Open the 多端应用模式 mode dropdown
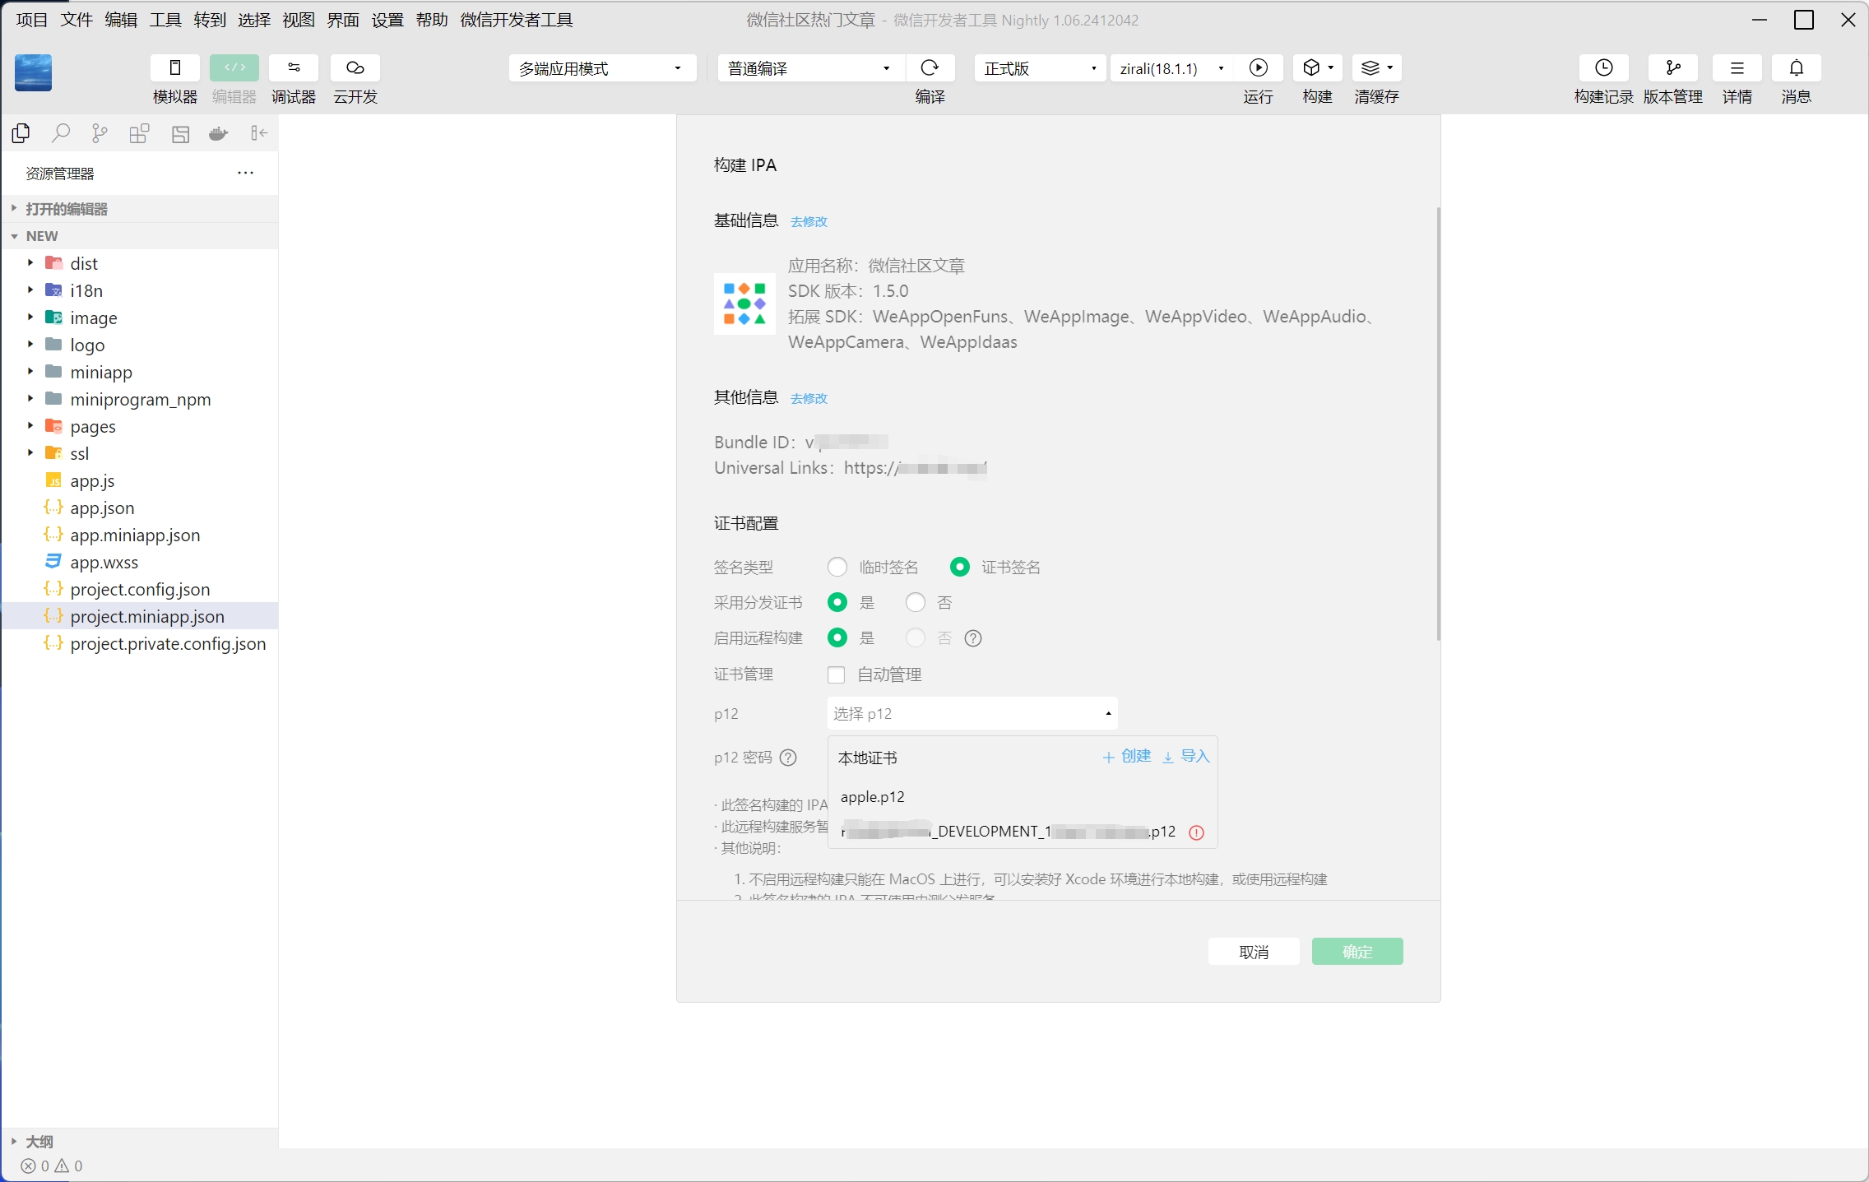This screenshot has height=1182, width=1869. point(602,68)
